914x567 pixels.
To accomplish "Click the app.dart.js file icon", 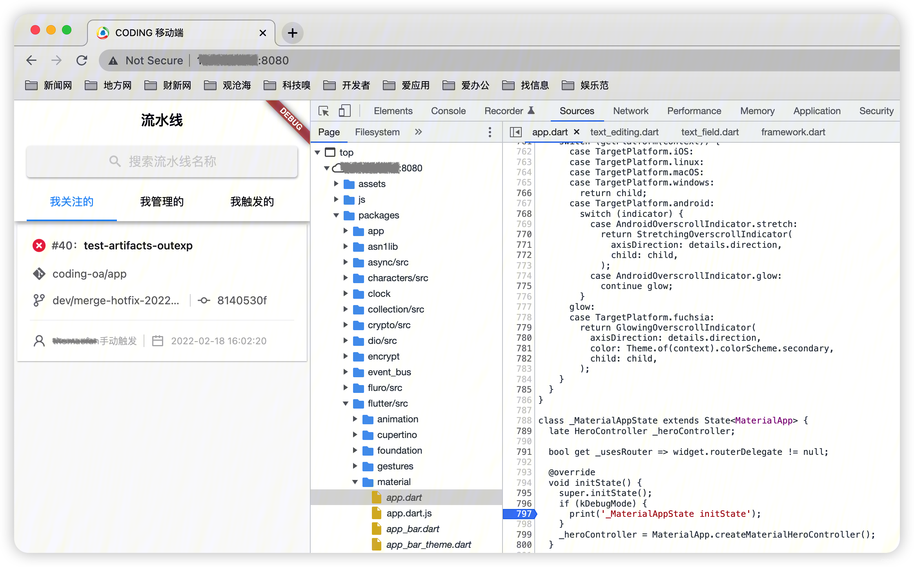I will 377,513.
